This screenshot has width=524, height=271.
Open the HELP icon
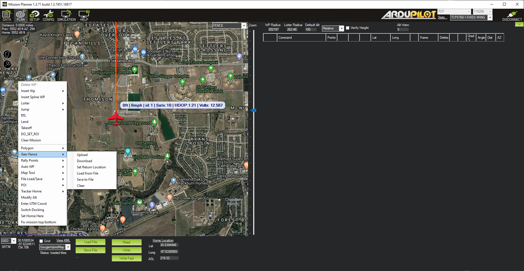coord(84,15)
